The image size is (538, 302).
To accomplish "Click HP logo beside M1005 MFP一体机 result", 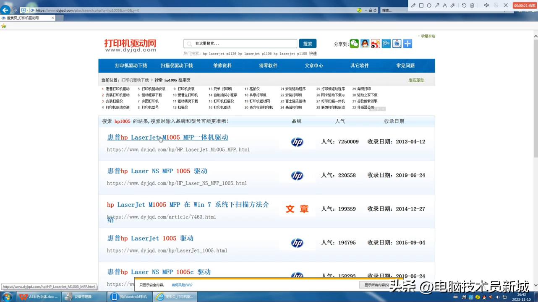I will tap(297, 142).
